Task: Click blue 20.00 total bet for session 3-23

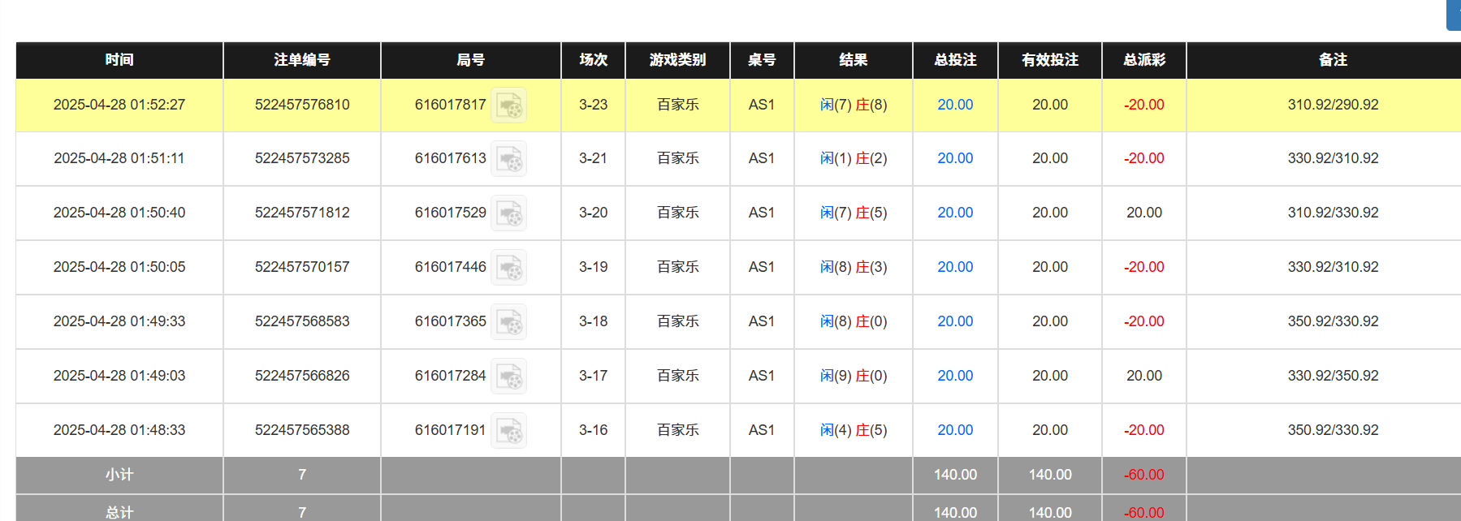Action: (954, 105)
